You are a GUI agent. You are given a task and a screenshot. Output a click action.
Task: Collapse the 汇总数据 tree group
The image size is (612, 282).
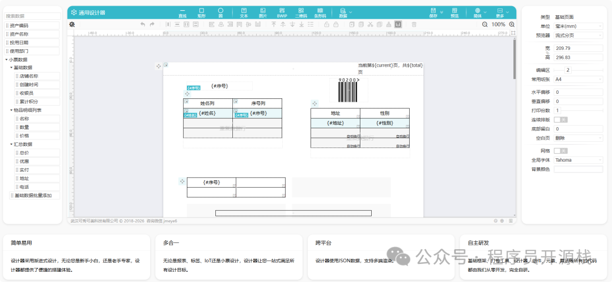click(x=11, y=144)
